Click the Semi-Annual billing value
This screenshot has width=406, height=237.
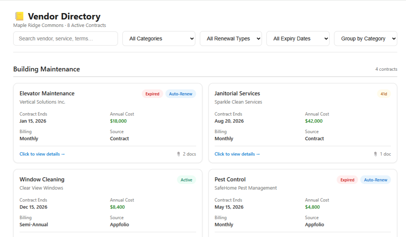(x=34, y=225)
